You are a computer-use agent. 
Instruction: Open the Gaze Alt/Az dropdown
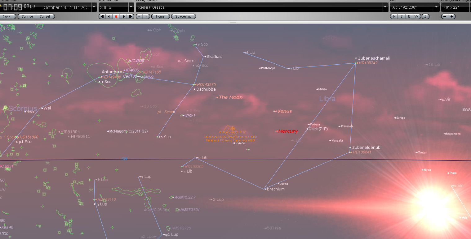(437, 7)
